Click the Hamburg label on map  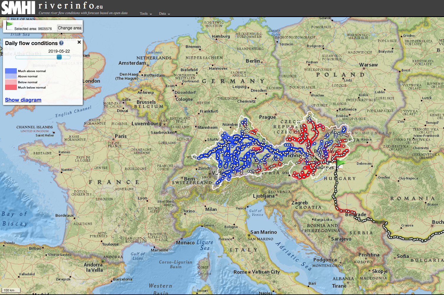pyautogui.click(x=221, y=36)
